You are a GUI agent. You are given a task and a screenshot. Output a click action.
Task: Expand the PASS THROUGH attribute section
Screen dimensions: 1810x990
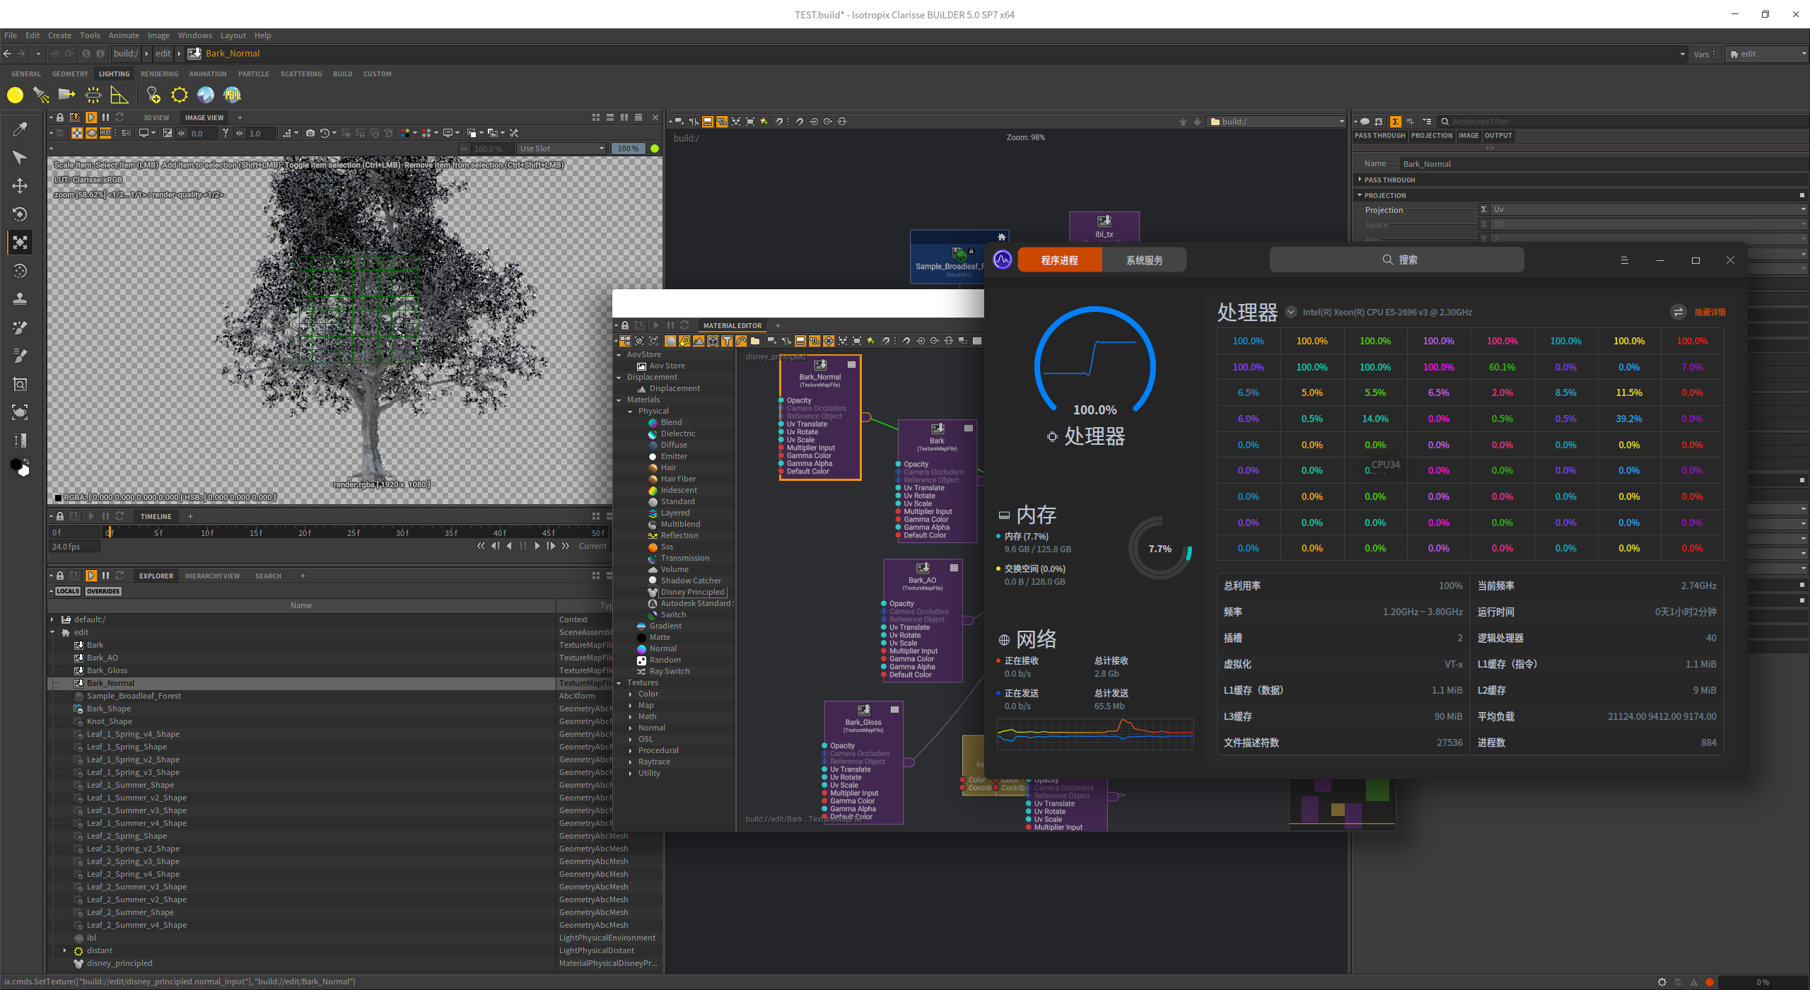coord(1389,180)
